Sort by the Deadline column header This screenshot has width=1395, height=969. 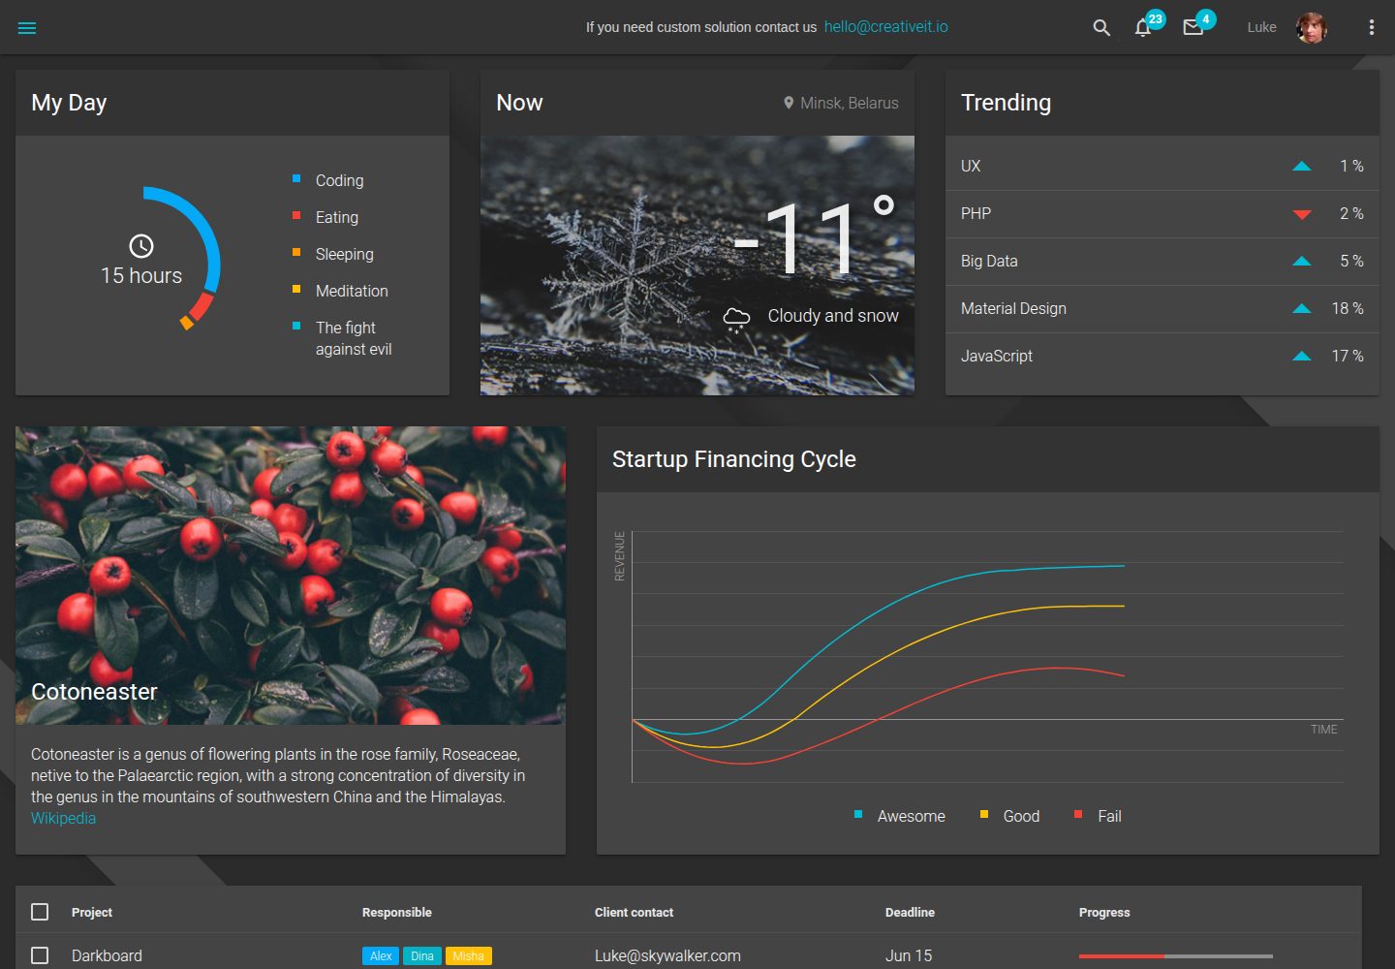tap(910, 912)
